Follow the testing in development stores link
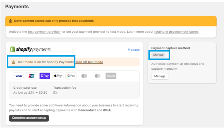The width and height of the screenshot is (224, 128). [176, 32]
